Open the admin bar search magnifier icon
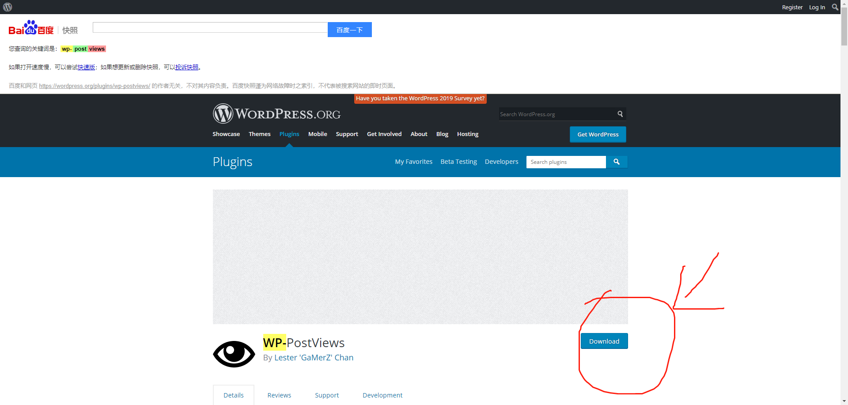The height and width of the screenshot is (405, 848). pyautogui.click(x=835, y=7)
